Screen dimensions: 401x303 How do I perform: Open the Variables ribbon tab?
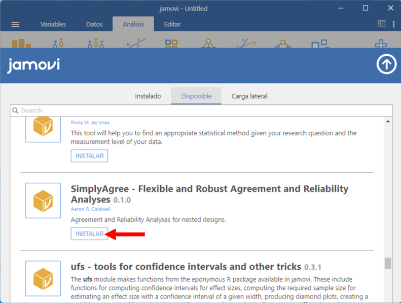53,24
